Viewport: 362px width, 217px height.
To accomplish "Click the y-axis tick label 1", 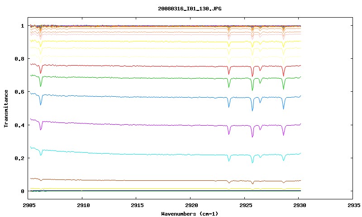I will [x=22, y=26].
